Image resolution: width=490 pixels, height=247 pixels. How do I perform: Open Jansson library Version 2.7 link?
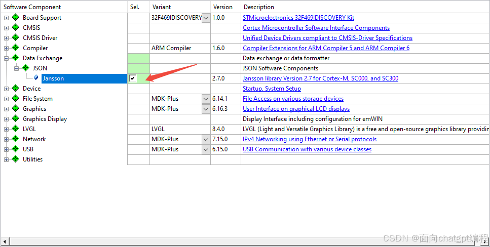coord(321,78)
